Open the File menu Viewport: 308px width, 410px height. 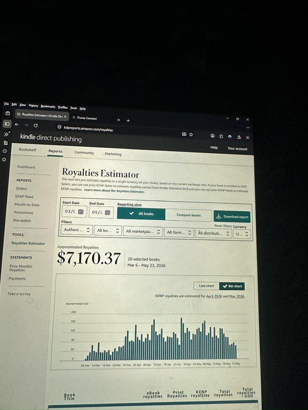pos(7,104)
